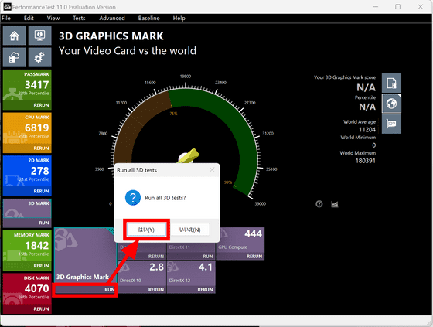Viewport: 433px width, 327px height.
Task: Minimize the PerformanceTest window
Action: [x=376, y=7]
